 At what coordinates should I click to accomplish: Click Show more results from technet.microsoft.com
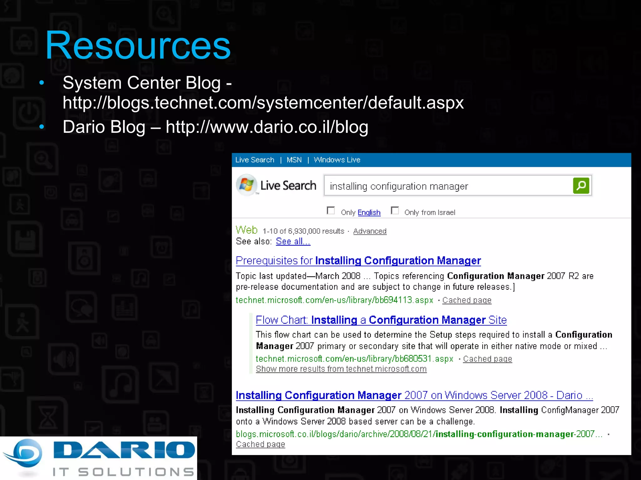click(x=341, y=369)
